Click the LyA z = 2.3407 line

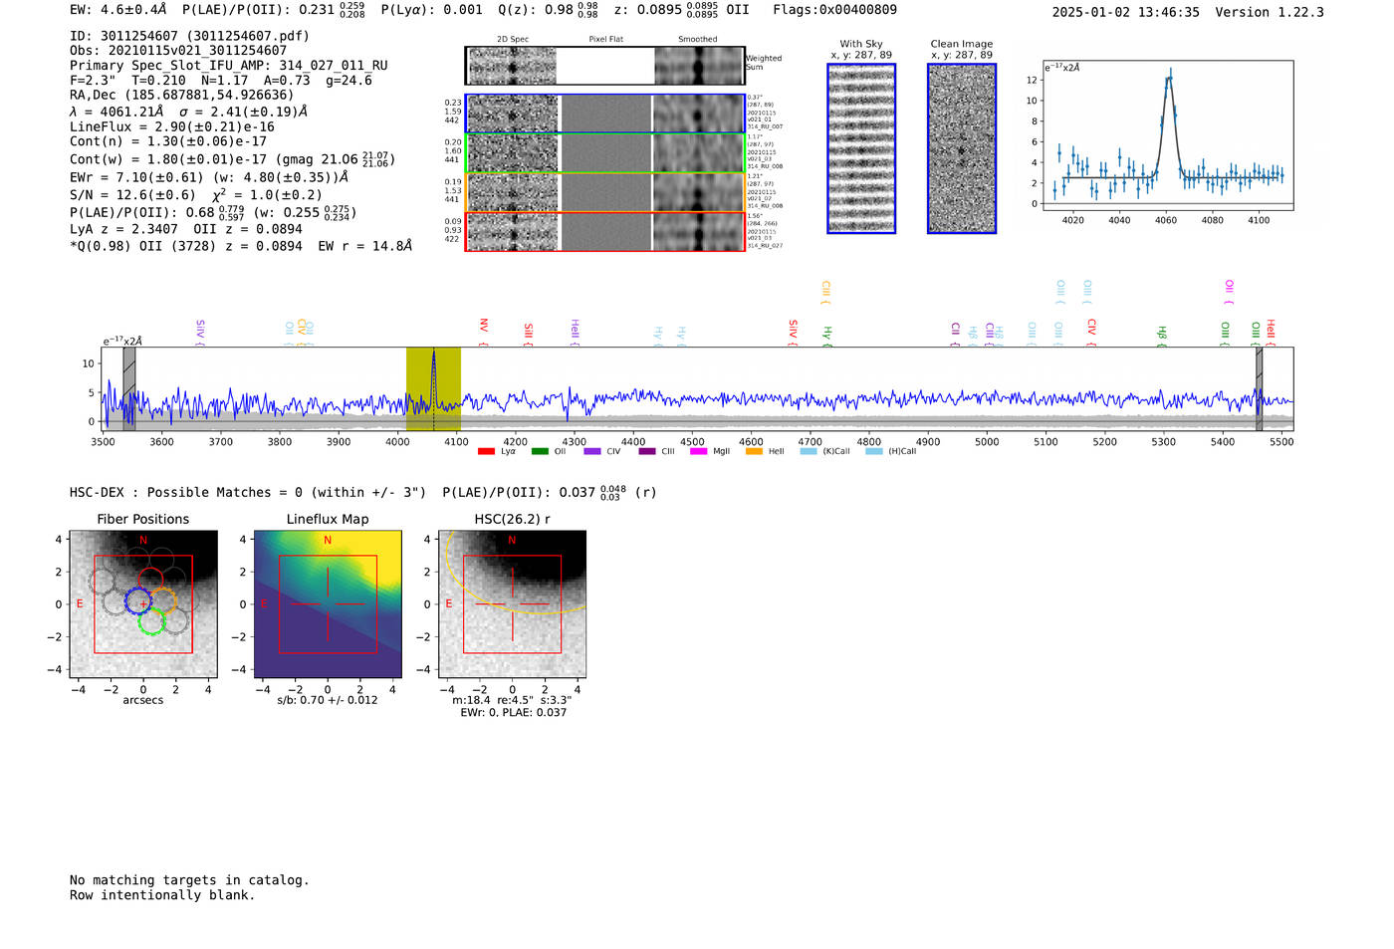click(186, 229)
